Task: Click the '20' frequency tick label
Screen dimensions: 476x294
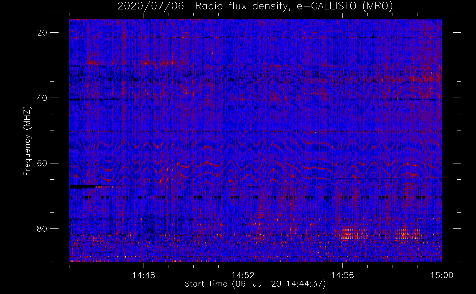Action: coord(42,33)
